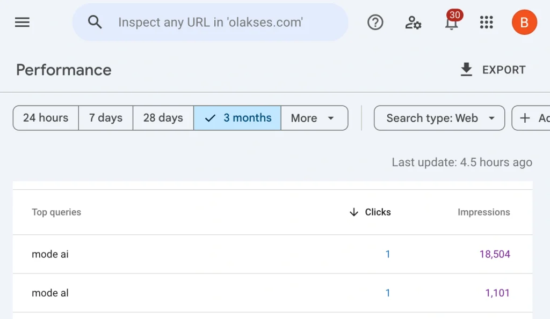Click the Top queries column header
550x319 pixels.
pos(56,212)
